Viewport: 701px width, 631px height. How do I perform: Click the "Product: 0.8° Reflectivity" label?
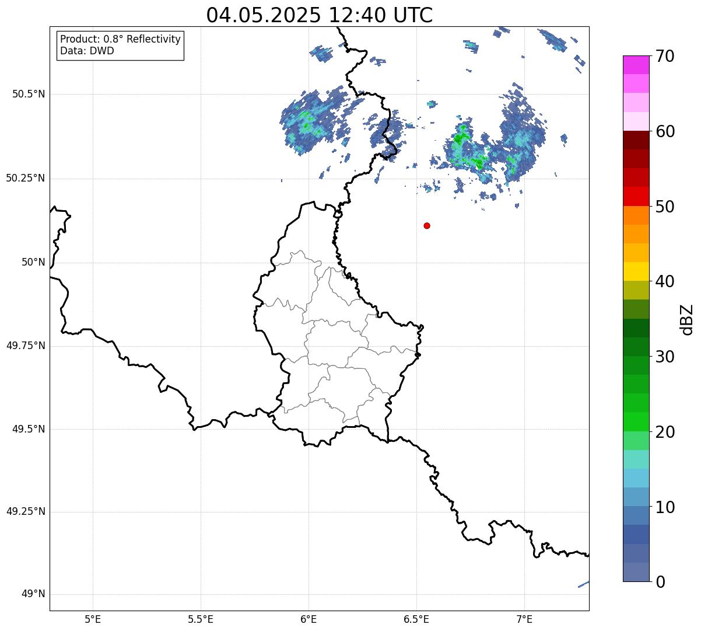point(121,39)
